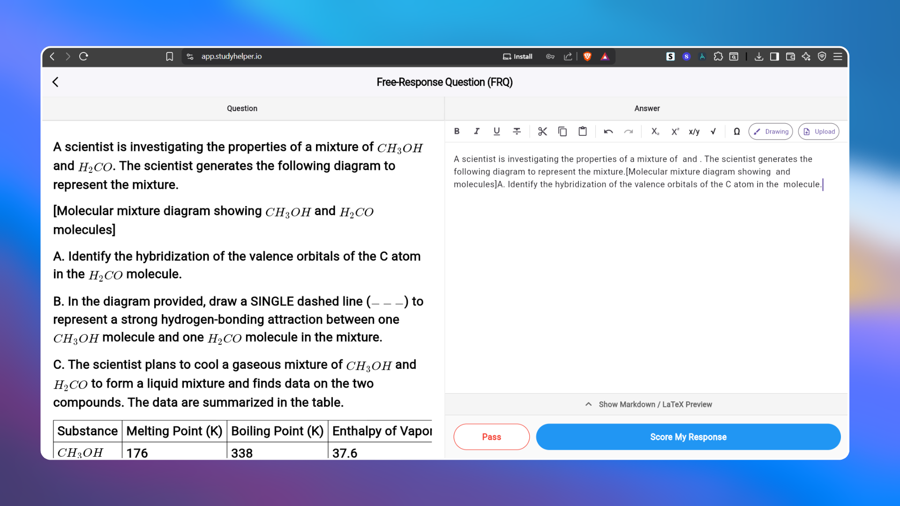Viewport: 900px width, 506px height.
Task: Open browser downloads list
Action: (759, 56)
